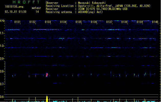Click the 0131 time marker
This screenshot has width=161, height=102.
(17, 22)
